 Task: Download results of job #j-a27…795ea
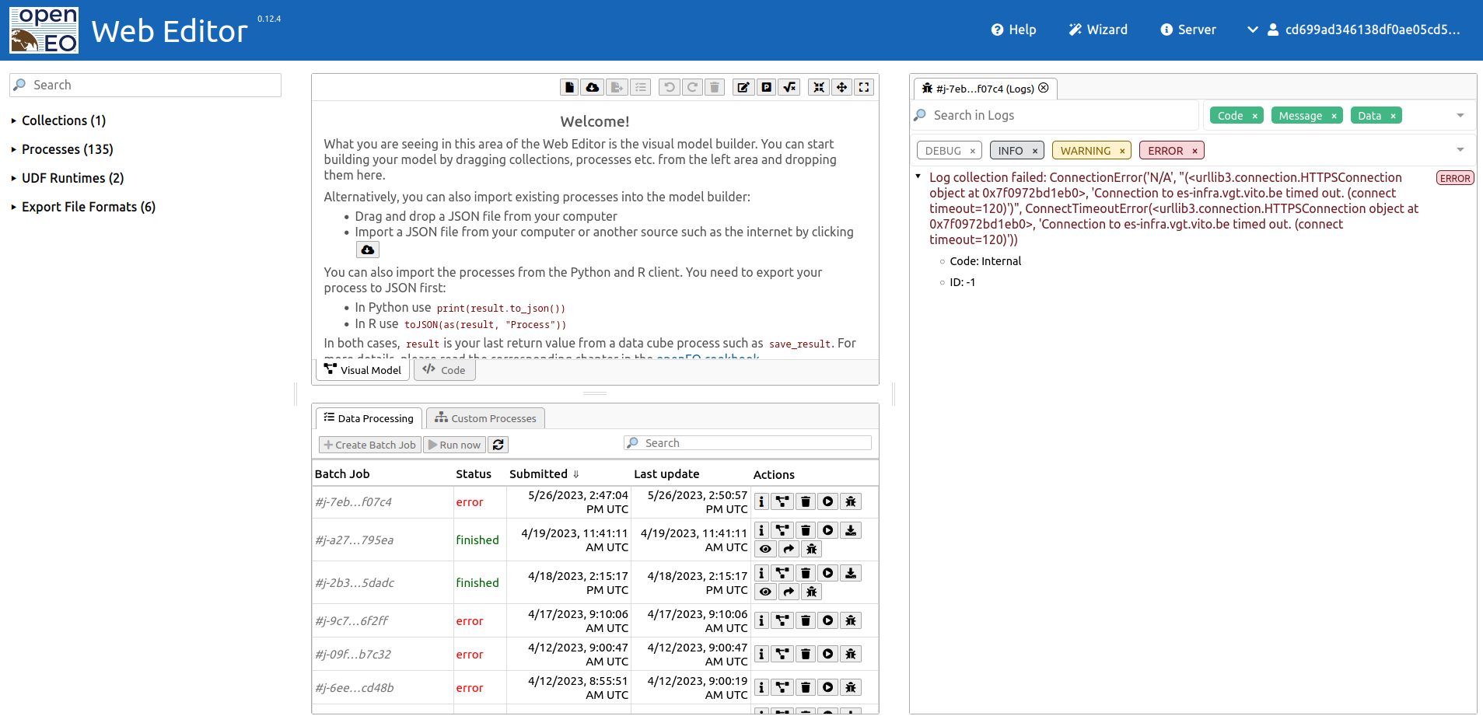pos(851,529)
